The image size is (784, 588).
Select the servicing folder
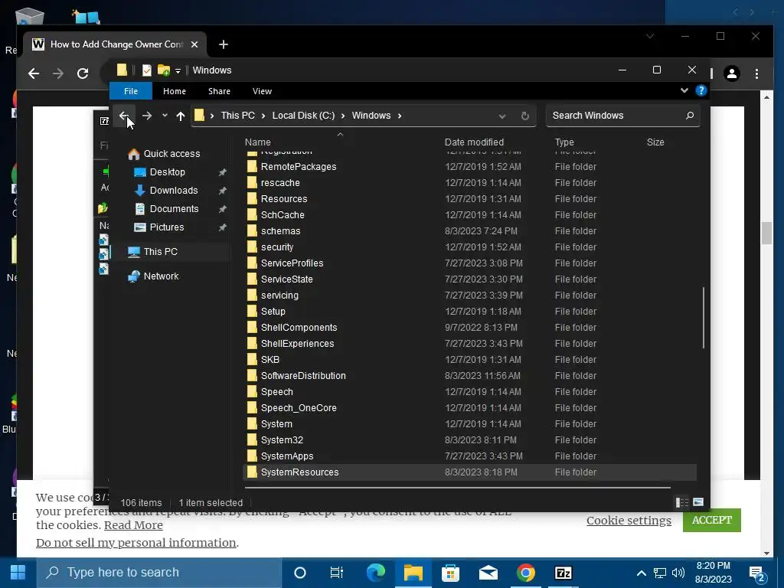(279, 295)
